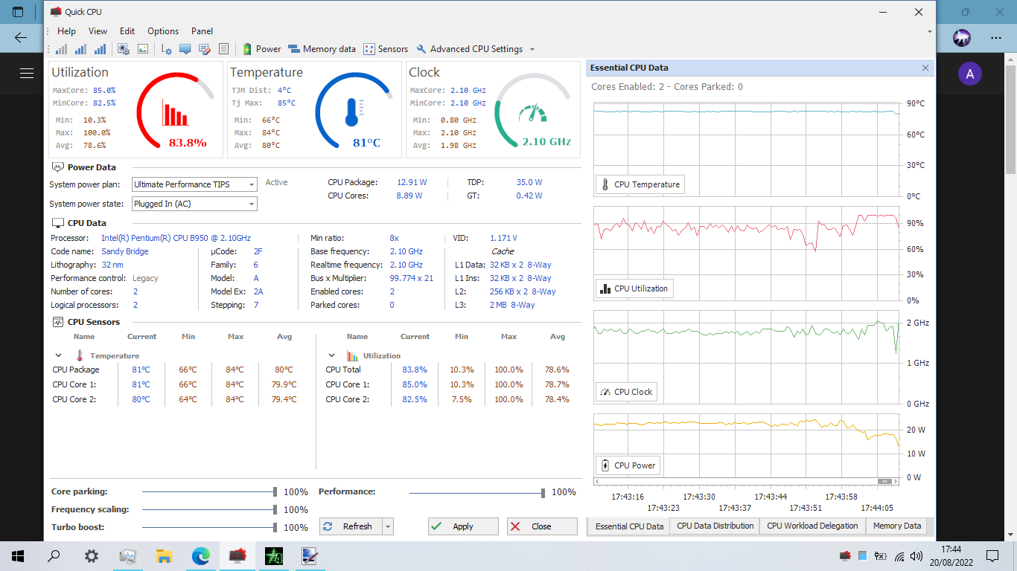Click the chart horizontal scrollbar
Screen dimensions: 1017x571
pyautogui.click(x=746, y=481)
